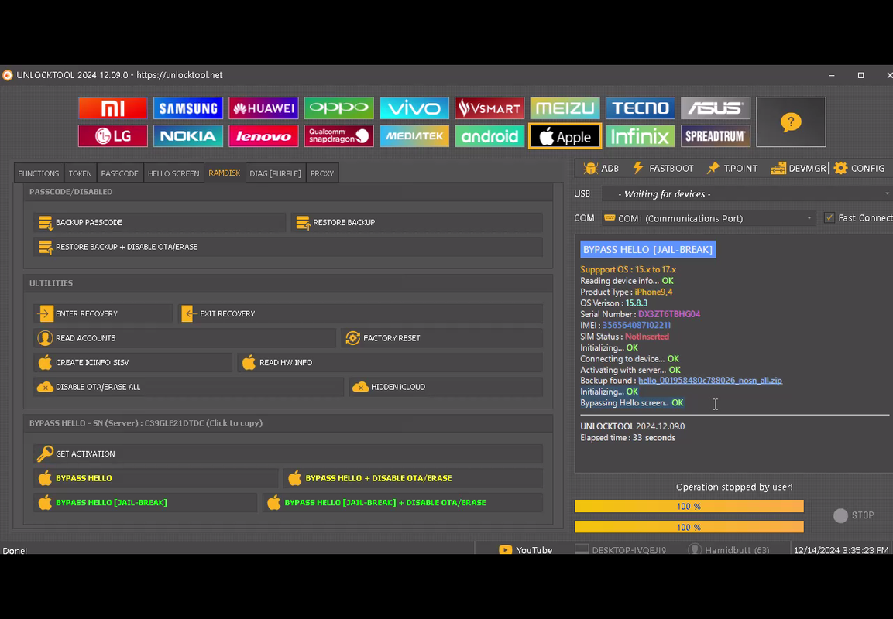893x619 pixels.
Task: Select the Spreadtrum brand logo
Action: (x=716, y=136)
